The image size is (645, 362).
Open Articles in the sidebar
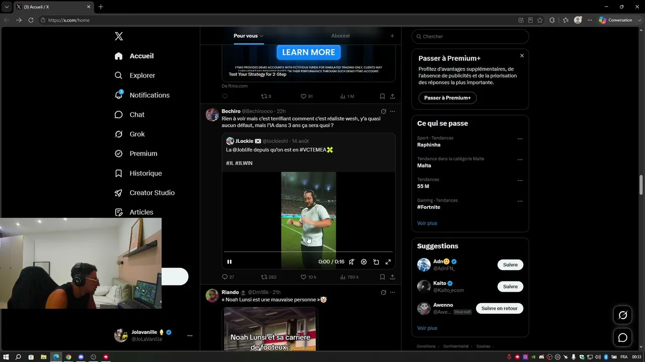coord(134,212)
